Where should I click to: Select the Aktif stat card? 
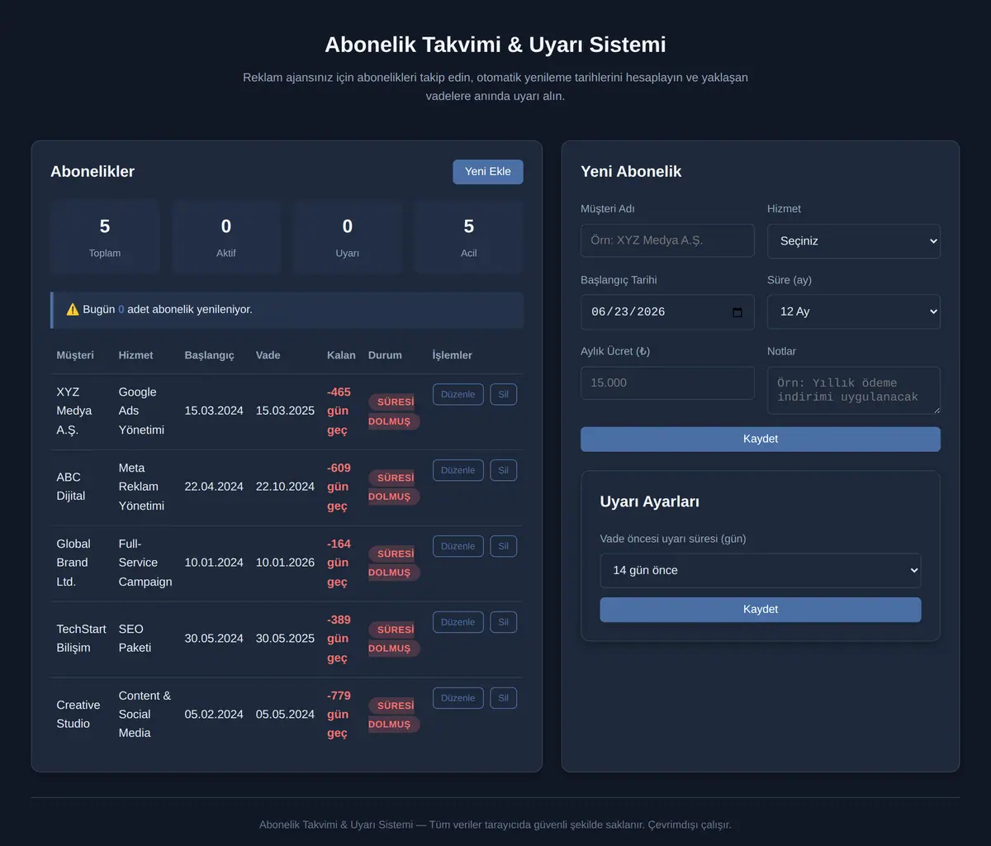click(x=226, y=236)
